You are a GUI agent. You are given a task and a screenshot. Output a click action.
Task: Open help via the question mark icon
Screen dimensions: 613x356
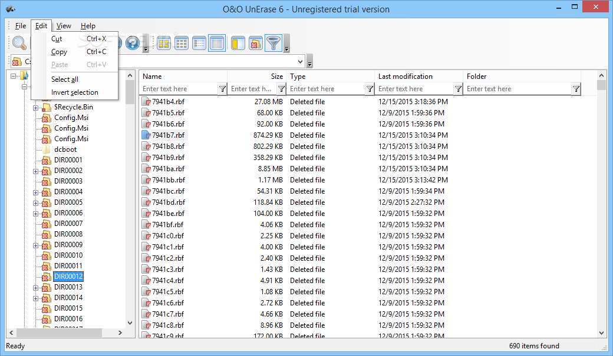133,43
